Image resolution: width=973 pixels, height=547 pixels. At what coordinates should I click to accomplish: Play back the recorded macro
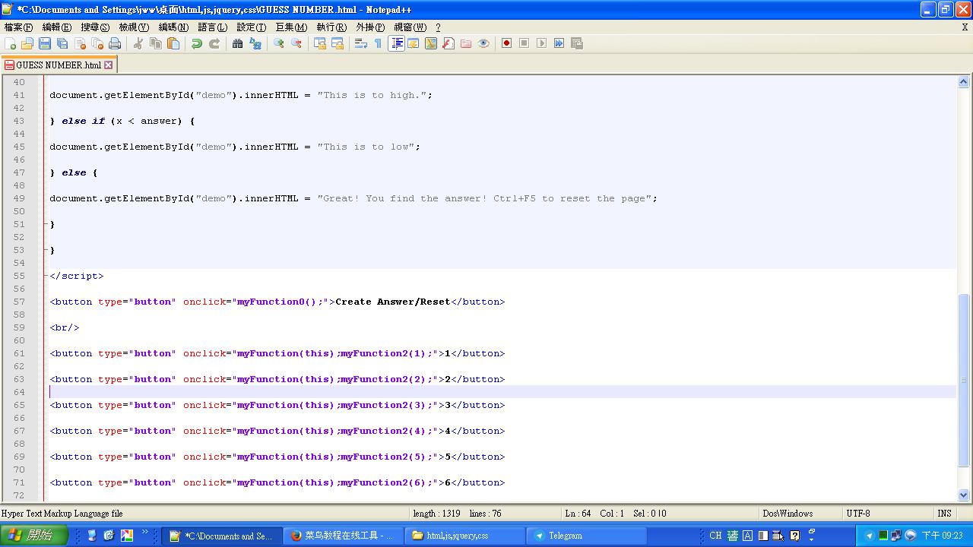[x=542, y=43]
